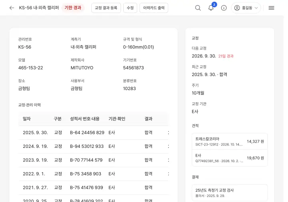Viewport: 288px width, 202px height.
Task: Click certificate number B-64 24456 829
Action: [87, 133]
